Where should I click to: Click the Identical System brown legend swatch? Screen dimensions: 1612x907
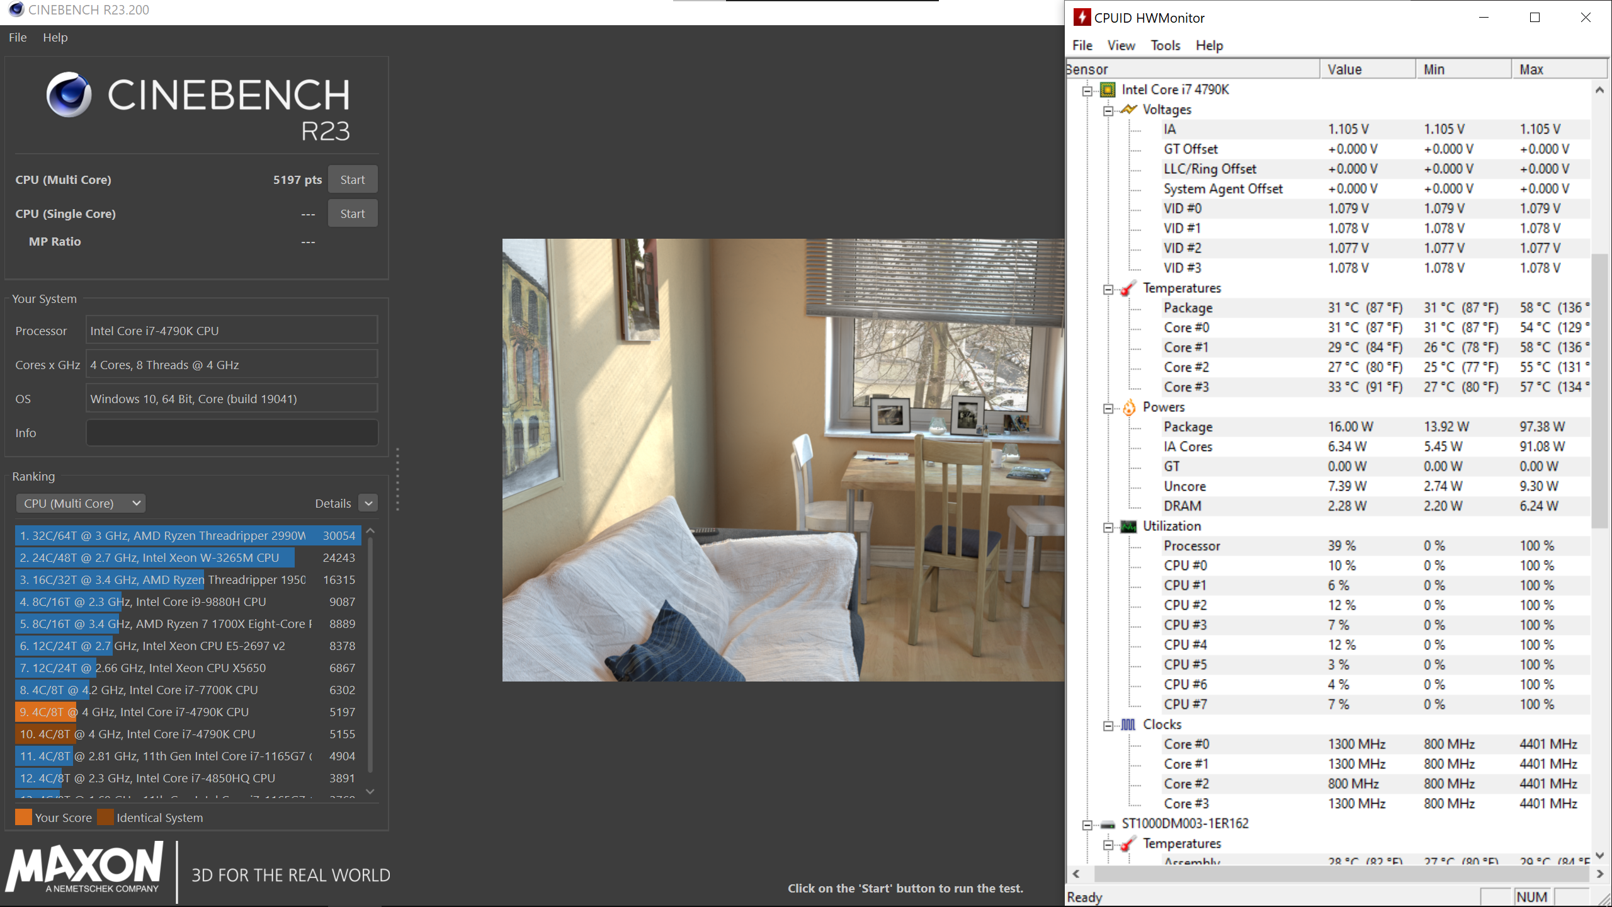coord(105,818)
